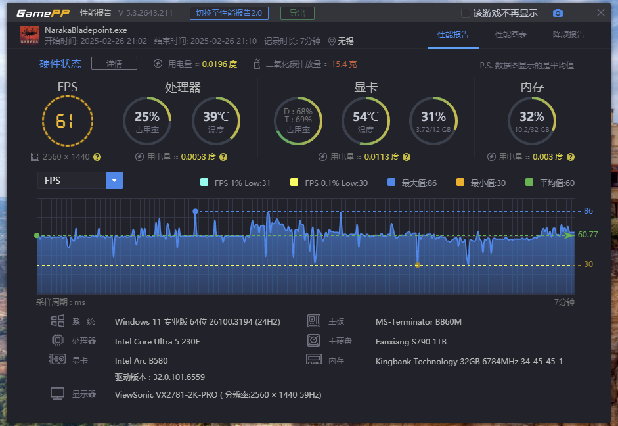Screen dimensions: 618x426
Task: Click the blue 最大值 legend swatch
Action: pos(391,182)
